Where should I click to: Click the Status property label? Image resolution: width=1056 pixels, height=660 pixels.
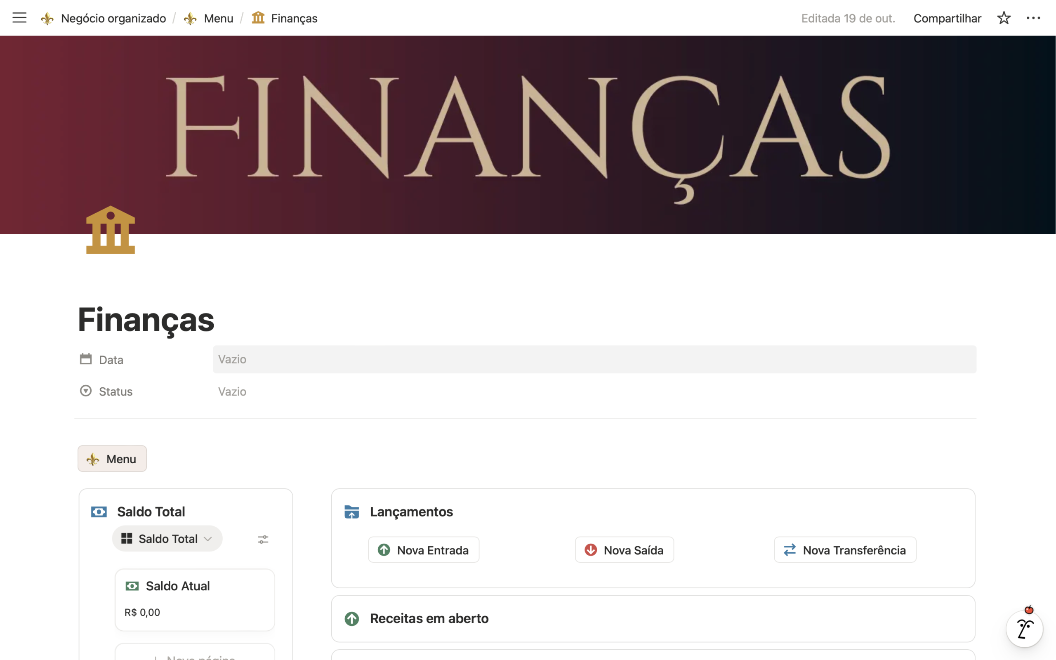pos(115,391)
